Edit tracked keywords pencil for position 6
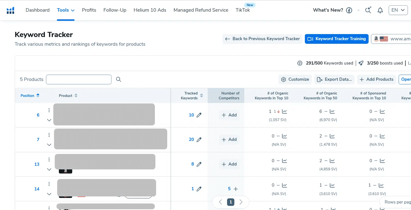Viewport: 411px width, 210px height. (x=199, y=115)
